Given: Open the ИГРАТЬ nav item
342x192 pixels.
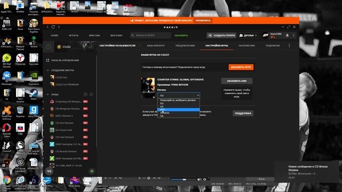Looking at the screenshot, I should pyautogui.click(x=74, y=36).
